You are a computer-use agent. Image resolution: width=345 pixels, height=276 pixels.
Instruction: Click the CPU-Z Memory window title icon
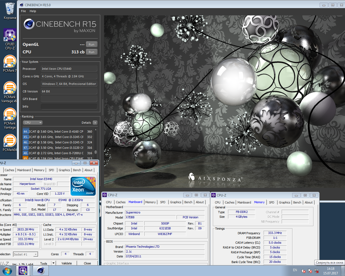click(x=213, y=195)
